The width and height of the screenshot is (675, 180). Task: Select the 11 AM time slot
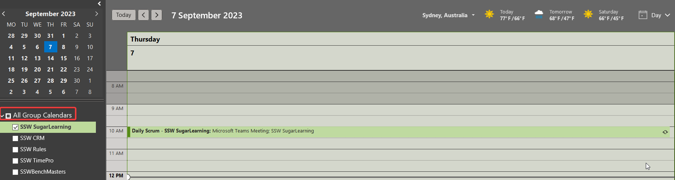[x=375, y=155]
